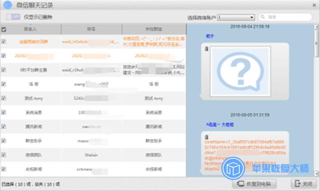320x191 pixels.
Task: Open the unknown image placeholder thumbnail
Action: click(x=240, y=71)
